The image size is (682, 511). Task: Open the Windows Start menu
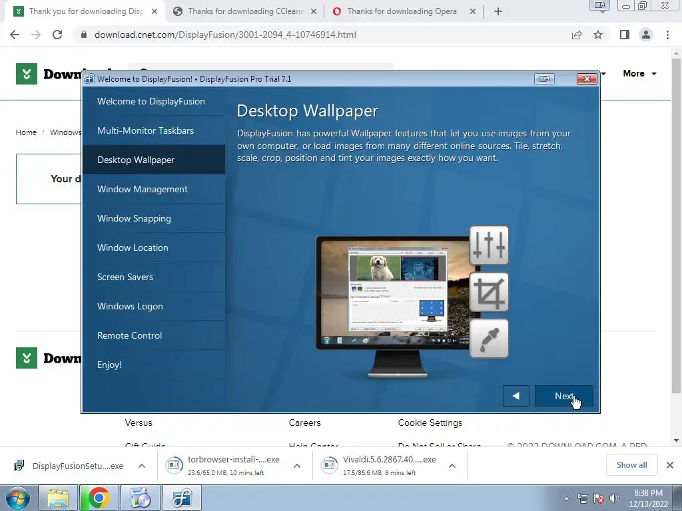18,498
